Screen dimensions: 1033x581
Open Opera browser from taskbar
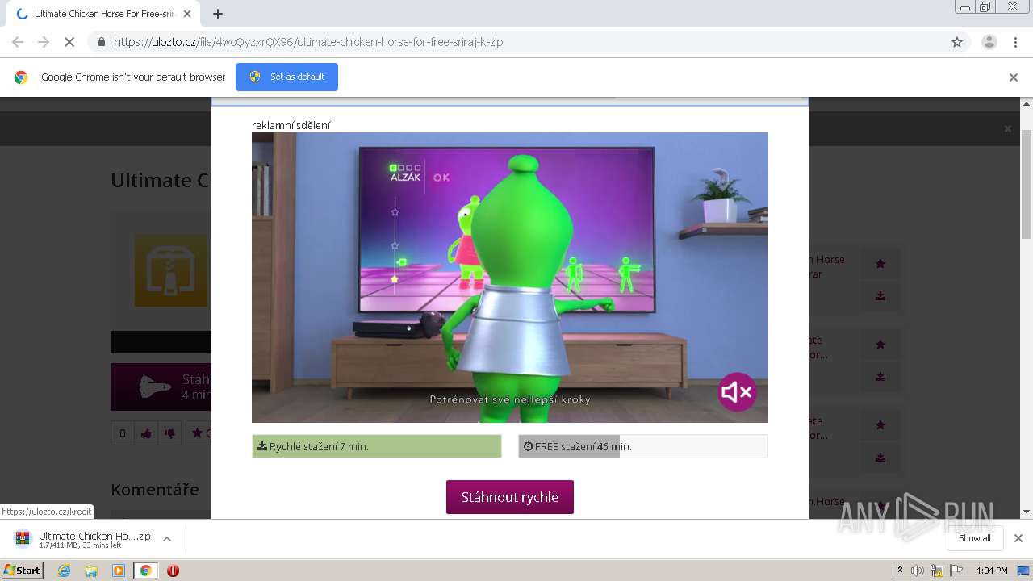coord(173,571)
